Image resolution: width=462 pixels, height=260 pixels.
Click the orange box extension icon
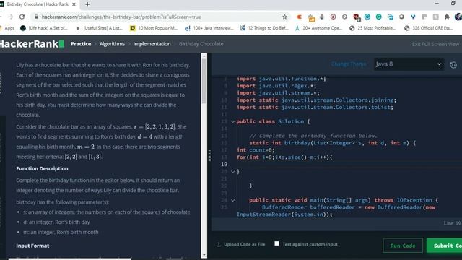(311, 17)
